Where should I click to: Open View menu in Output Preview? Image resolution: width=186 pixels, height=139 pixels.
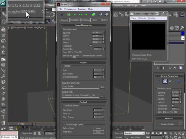[x=134, y=18]
